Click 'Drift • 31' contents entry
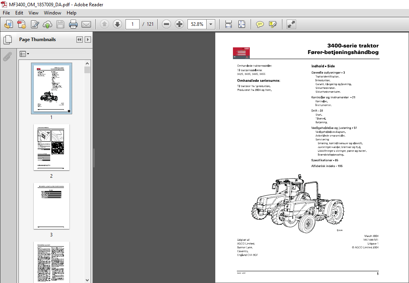Image resolution: width=409 pixels, height=283 pixels. coord(317,111)
